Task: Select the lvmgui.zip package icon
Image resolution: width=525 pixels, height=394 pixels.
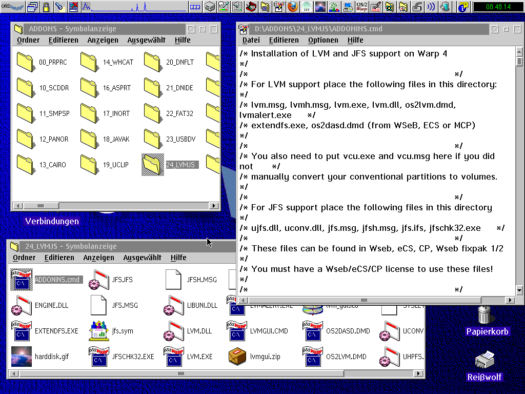Action: [x=237, y=357]
